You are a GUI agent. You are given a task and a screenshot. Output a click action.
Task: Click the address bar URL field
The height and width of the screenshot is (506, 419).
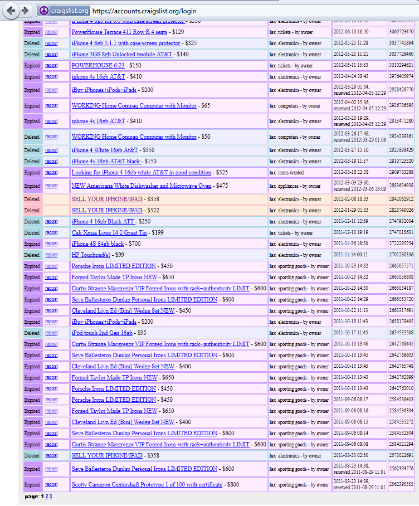[x=251, y=11]
